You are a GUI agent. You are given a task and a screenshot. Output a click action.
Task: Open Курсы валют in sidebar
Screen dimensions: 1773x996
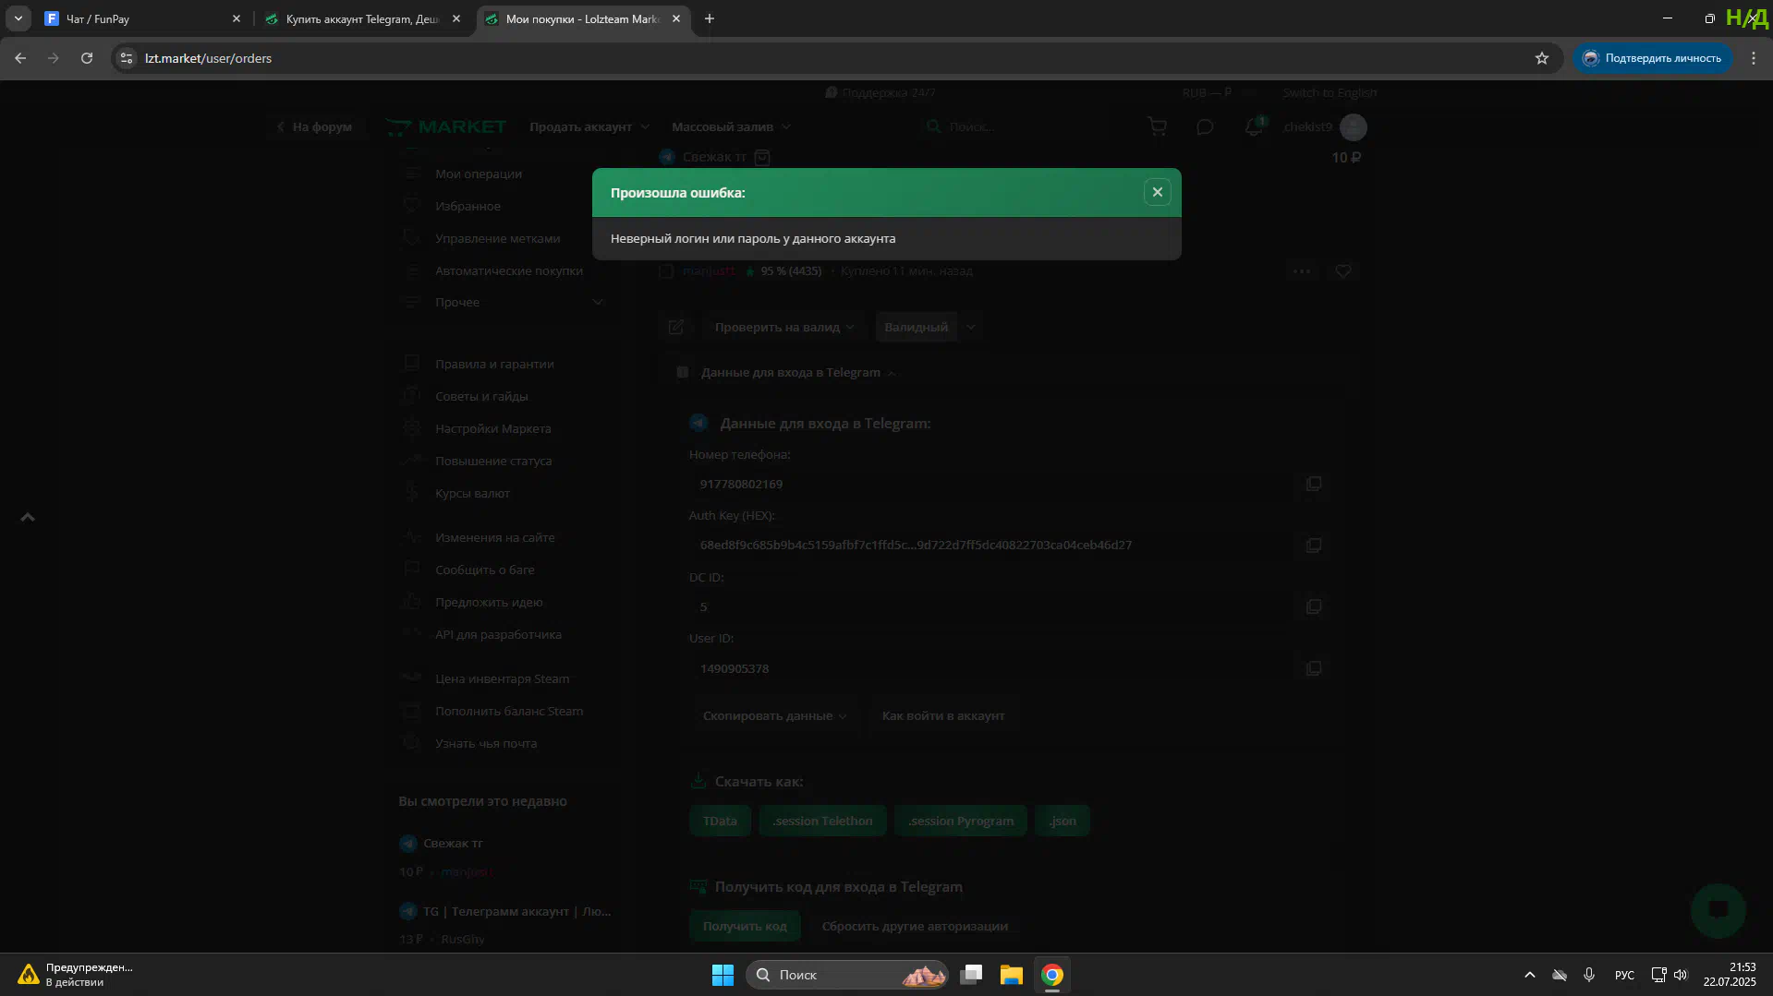coord(472,493)
